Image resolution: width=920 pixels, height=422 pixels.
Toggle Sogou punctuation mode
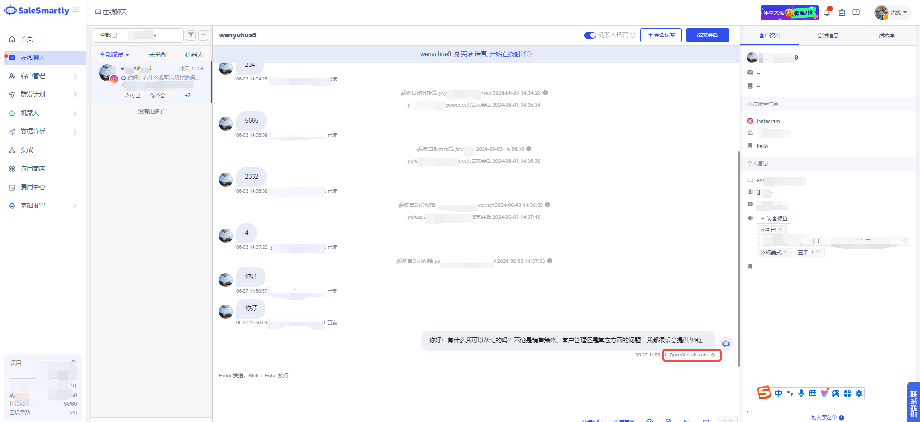pyautogui.click(x=790, y=393)
